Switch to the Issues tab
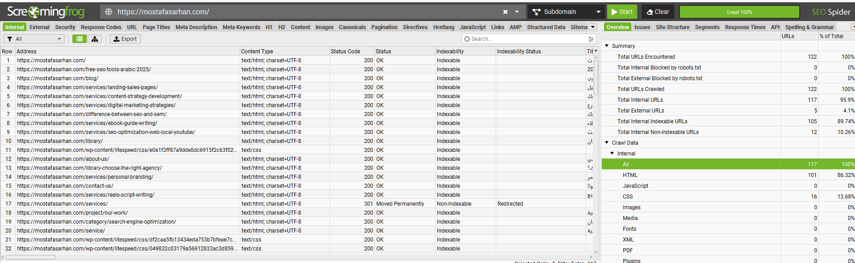The height and width of the screenshot is (263, 855). click(642, 27)
